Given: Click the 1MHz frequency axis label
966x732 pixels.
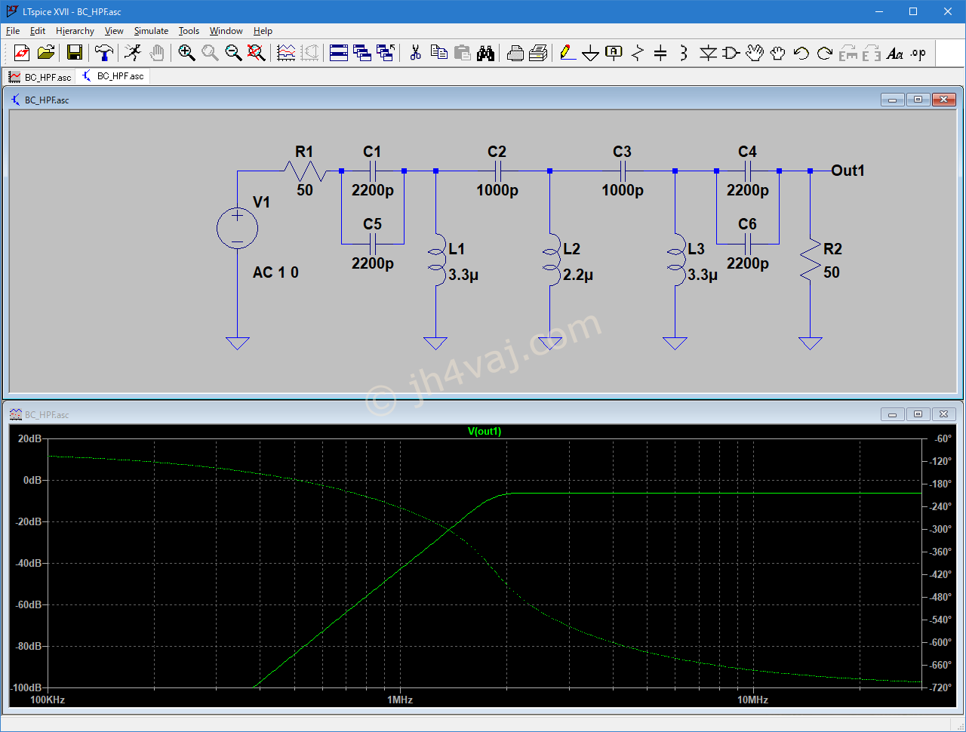Looking at the screenshot, I should tap(400, 700).
